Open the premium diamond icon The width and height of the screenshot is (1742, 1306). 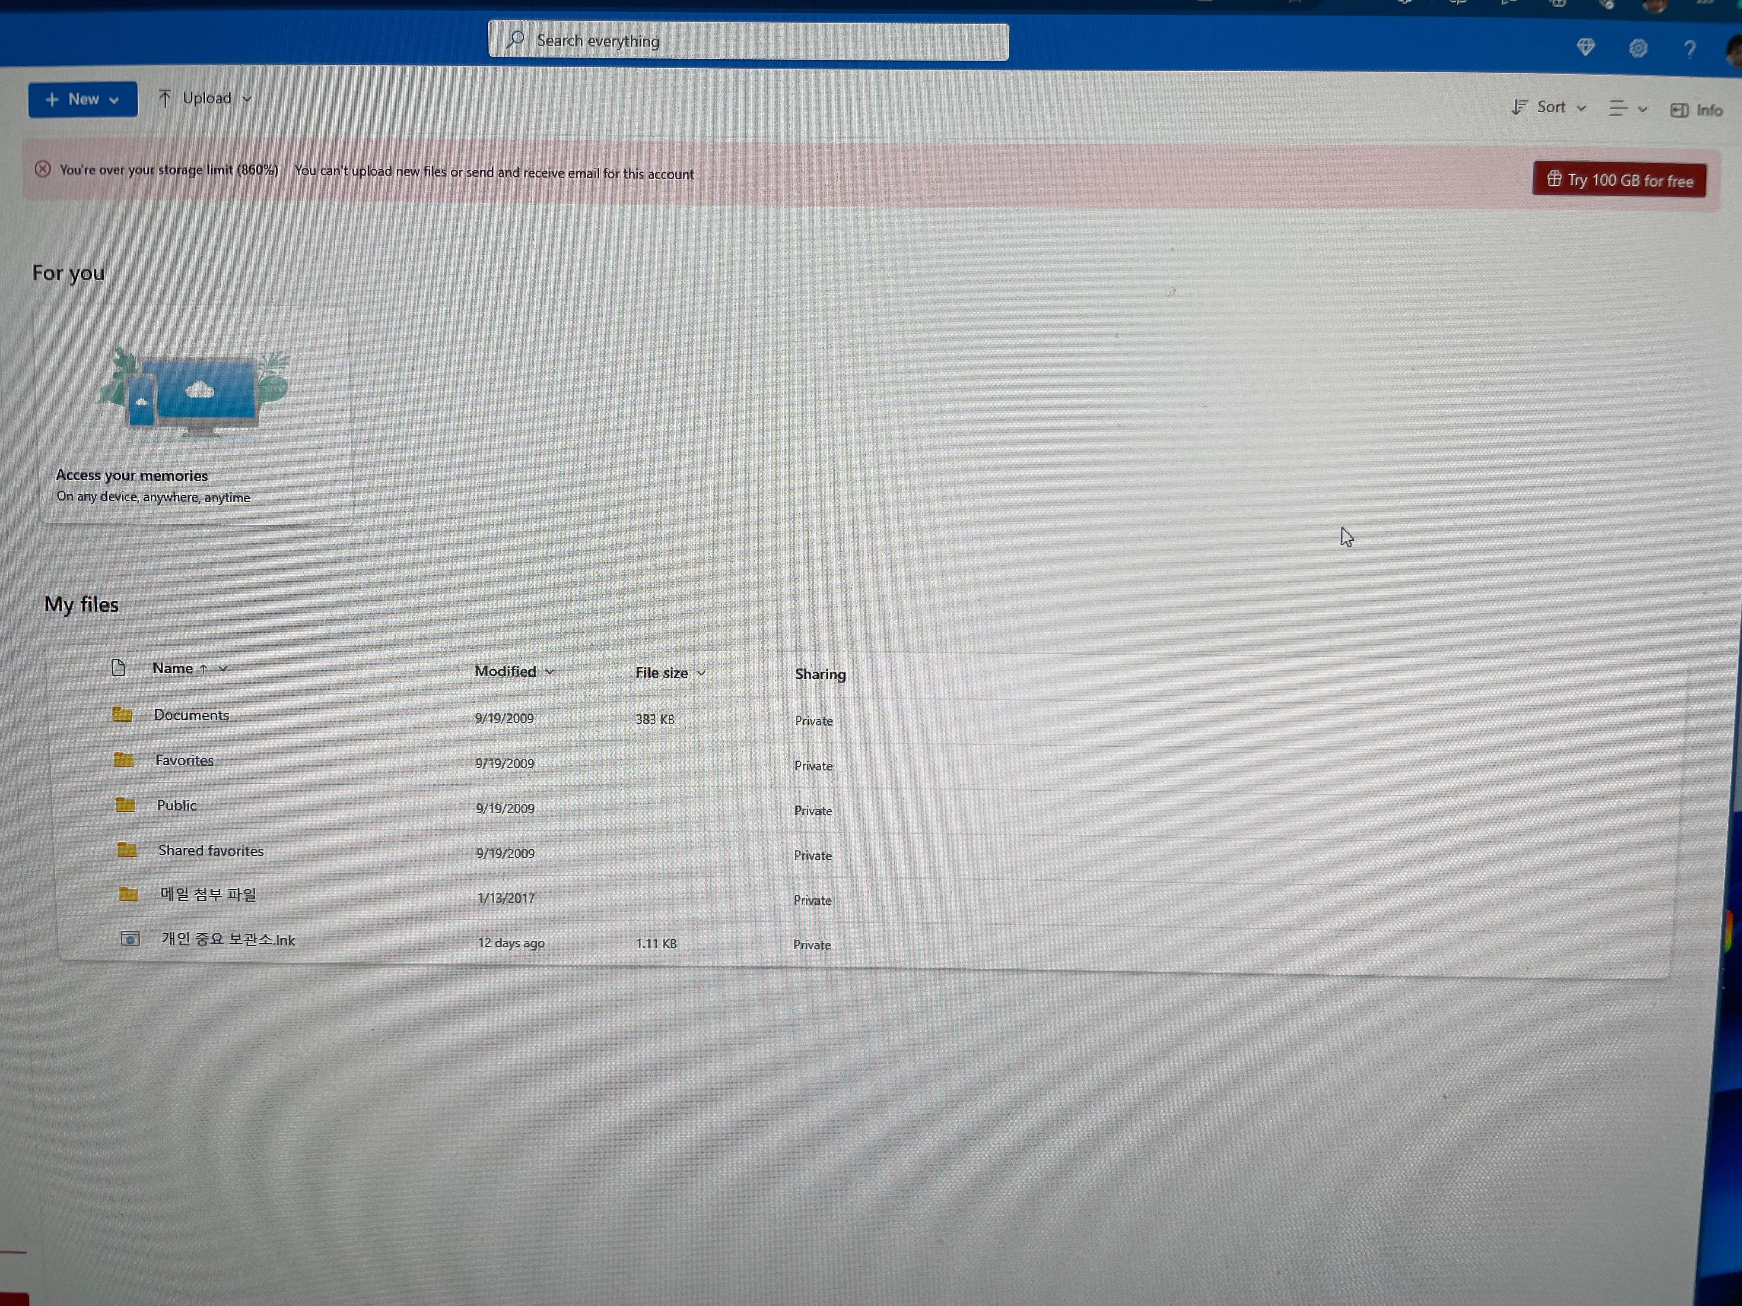(x=1585, y=47)
